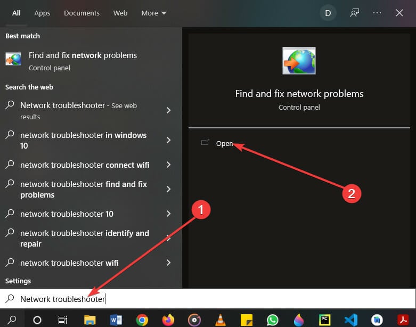Expand the More dropdown
Screen dimensions: 416x327
154,13
